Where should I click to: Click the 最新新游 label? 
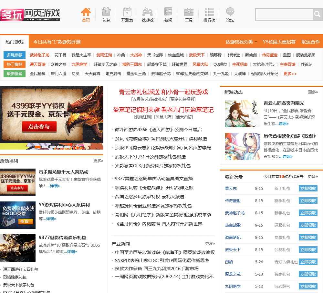pos(15,73)
